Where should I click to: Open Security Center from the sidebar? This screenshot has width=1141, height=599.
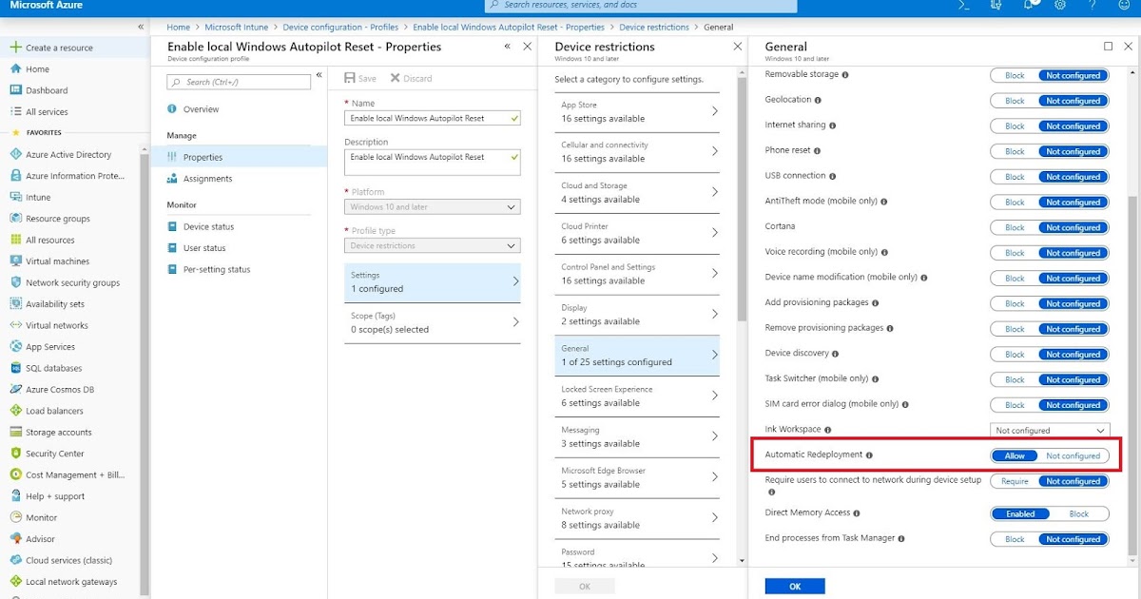pos(53,453)
